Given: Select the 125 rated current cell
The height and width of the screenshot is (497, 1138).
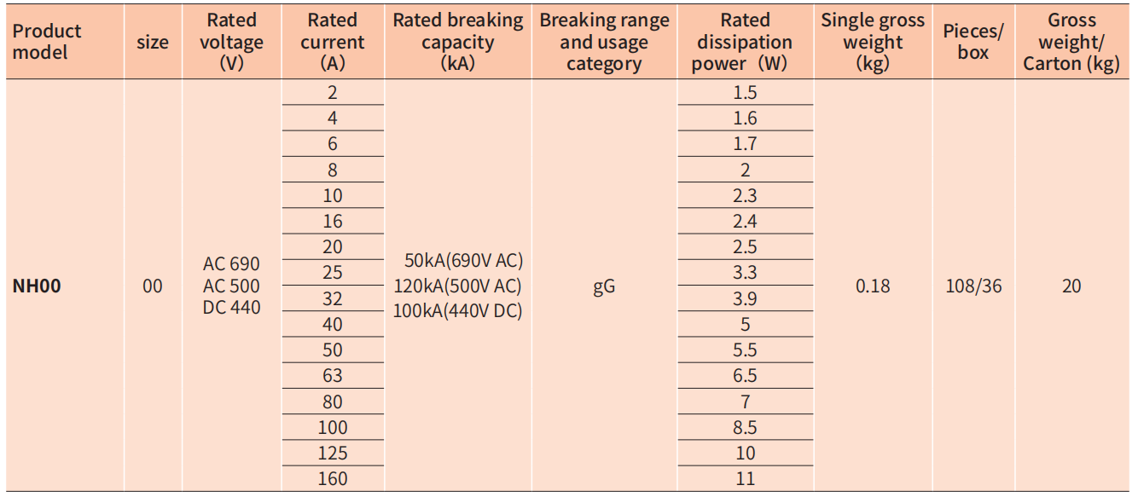Looking at the screenshot, I should pos(333,454).
